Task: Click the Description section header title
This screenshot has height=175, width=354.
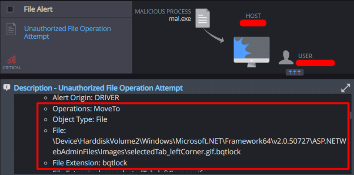Action: pyautogui.click(x=98, y=88)
